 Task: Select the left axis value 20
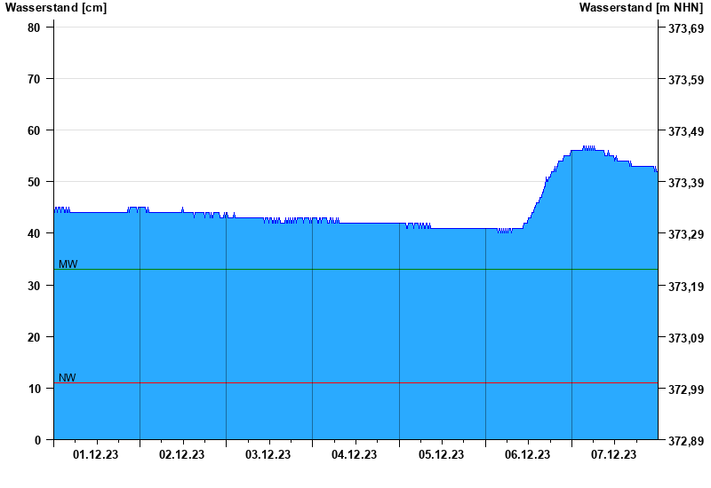click(34, 337)
